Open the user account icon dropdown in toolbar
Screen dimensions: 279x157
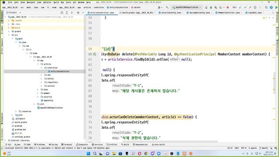[x=160, y=7]
